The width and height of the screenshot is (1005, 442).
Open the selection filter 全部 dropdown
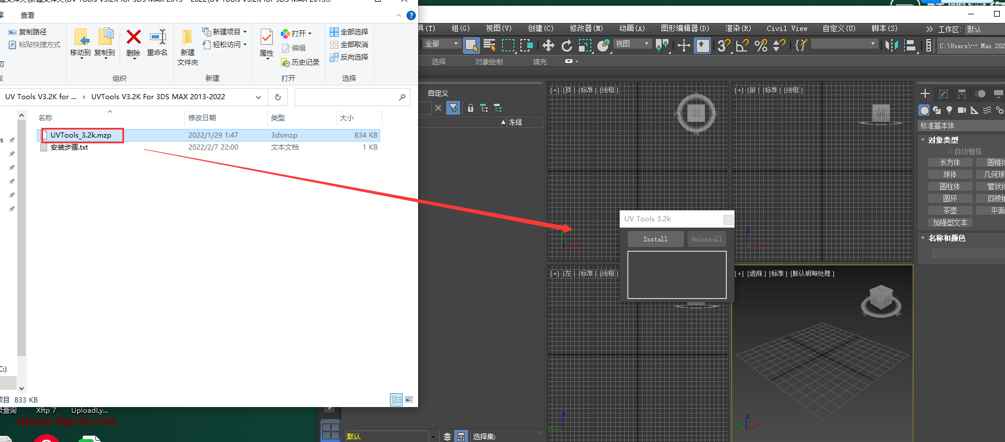pyautogui.click(x=442, y=44)
